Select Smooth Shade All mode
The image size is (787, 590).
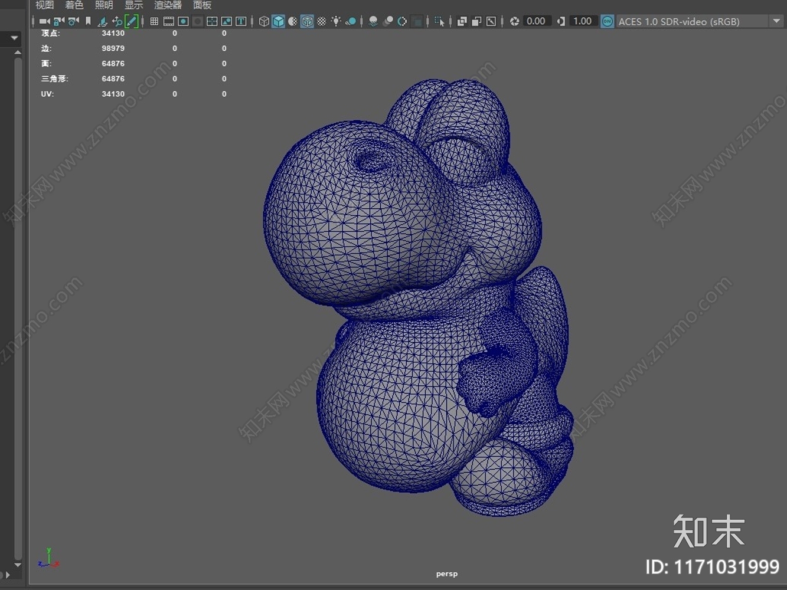(x=278, y=21)
